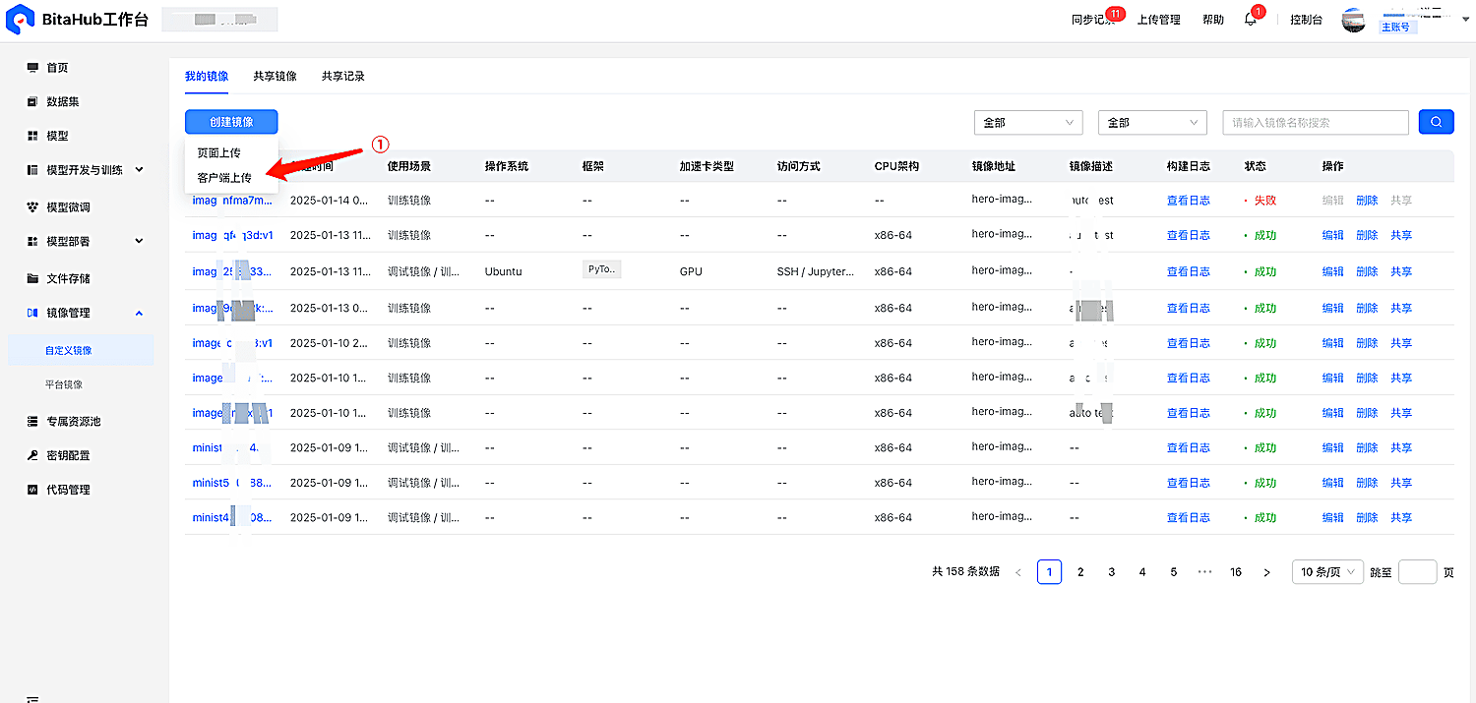Click 帮助 in the top bar
Viewport: 1476px width, 703px height.
click(x=1213, y=20)
